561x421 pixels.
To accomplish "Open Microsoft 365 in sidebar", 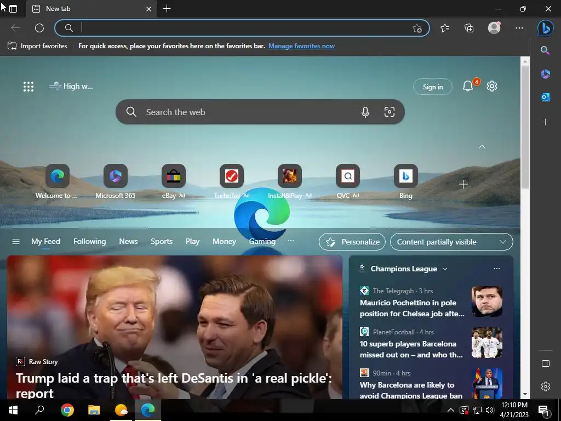I will 545,74.
